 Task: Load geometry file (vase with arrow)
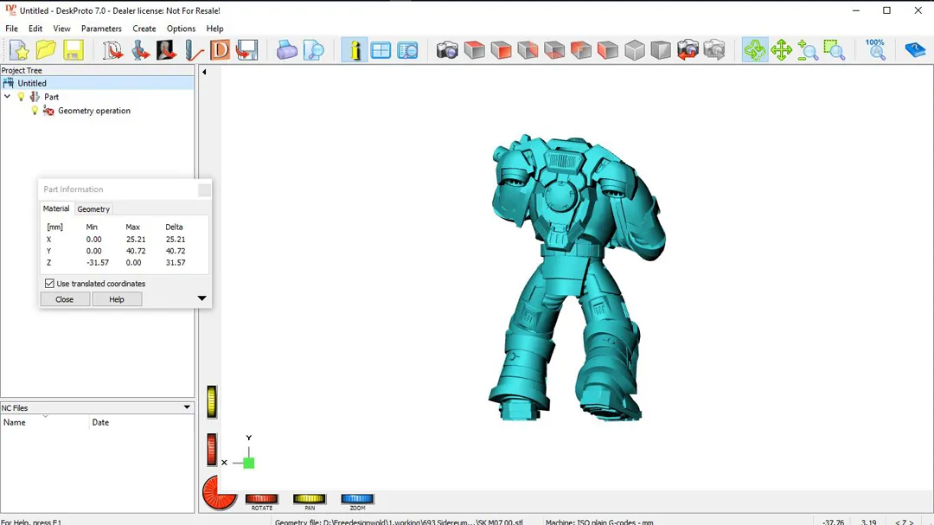[140, 50]
